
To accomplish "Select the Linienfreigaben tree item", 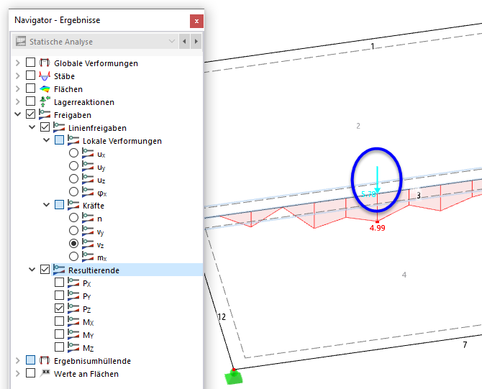I will pyautogui.click(x=97, y=128).
